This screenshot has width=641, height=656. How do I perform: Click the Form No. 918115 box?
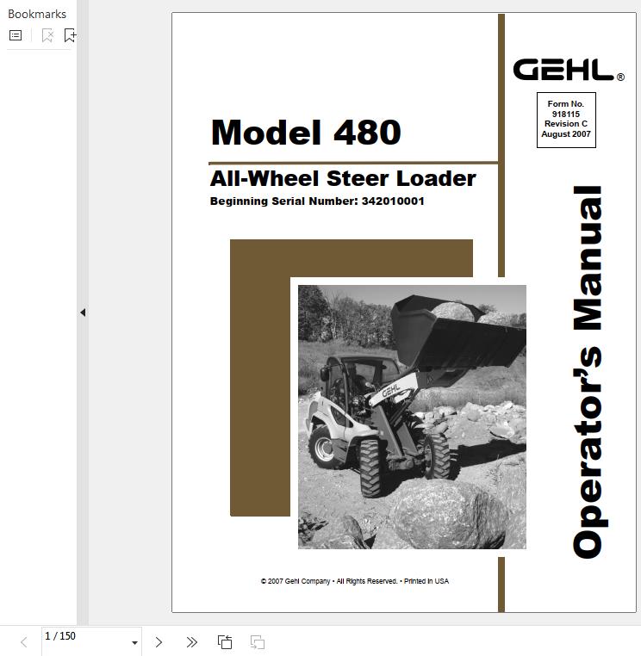(566, 120)
